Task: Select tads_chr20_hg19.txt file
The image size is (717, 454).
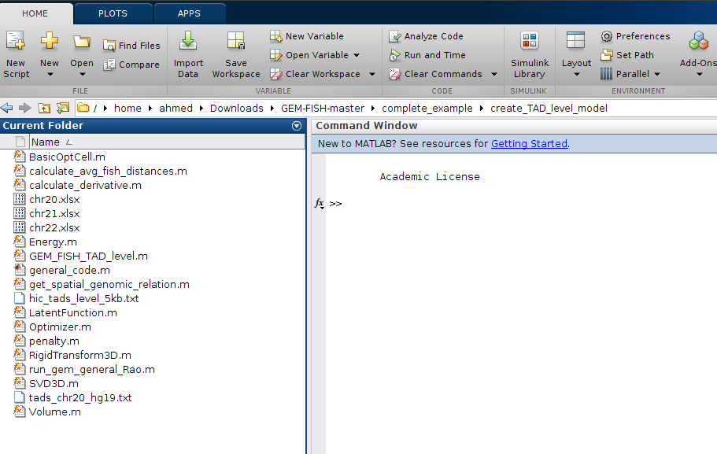Action: (x=80, y=398)
